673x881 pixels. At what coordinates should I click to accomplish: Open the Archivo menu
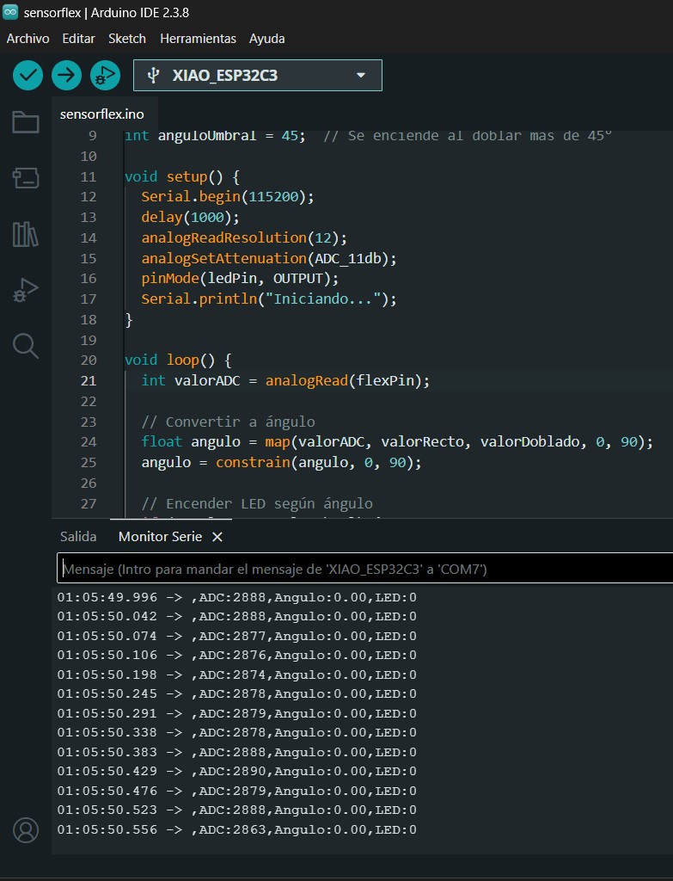pos(28,39)
